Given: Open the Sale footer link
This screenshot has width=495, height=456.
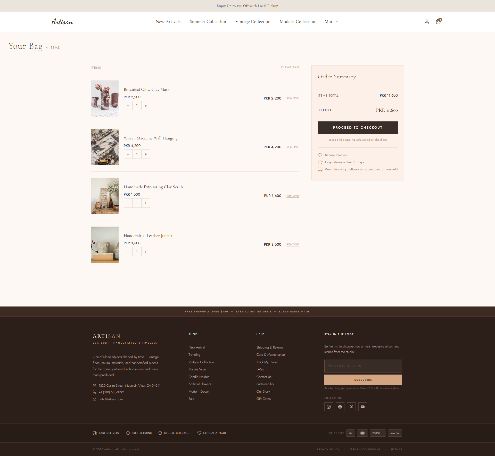Looking at the screenshot, I should click(x=191, y=399).
